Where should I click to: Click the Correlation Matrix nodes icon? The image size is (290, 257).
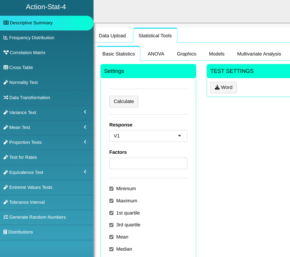tap(6, 52)
